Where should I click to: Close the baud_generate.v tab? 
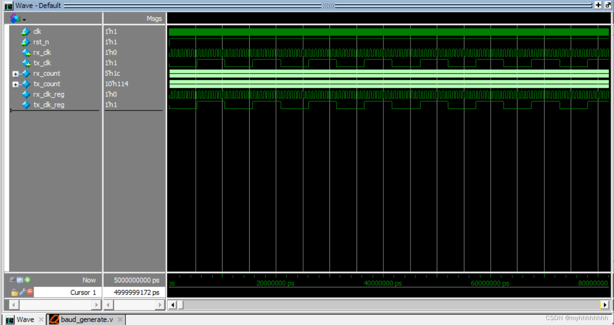coord(120,319)
